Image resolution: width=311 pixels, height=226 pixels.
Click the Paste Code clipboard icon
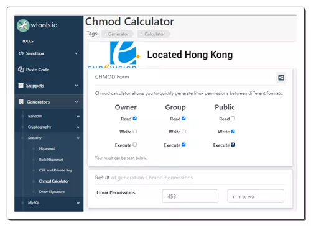pos(21,70)
